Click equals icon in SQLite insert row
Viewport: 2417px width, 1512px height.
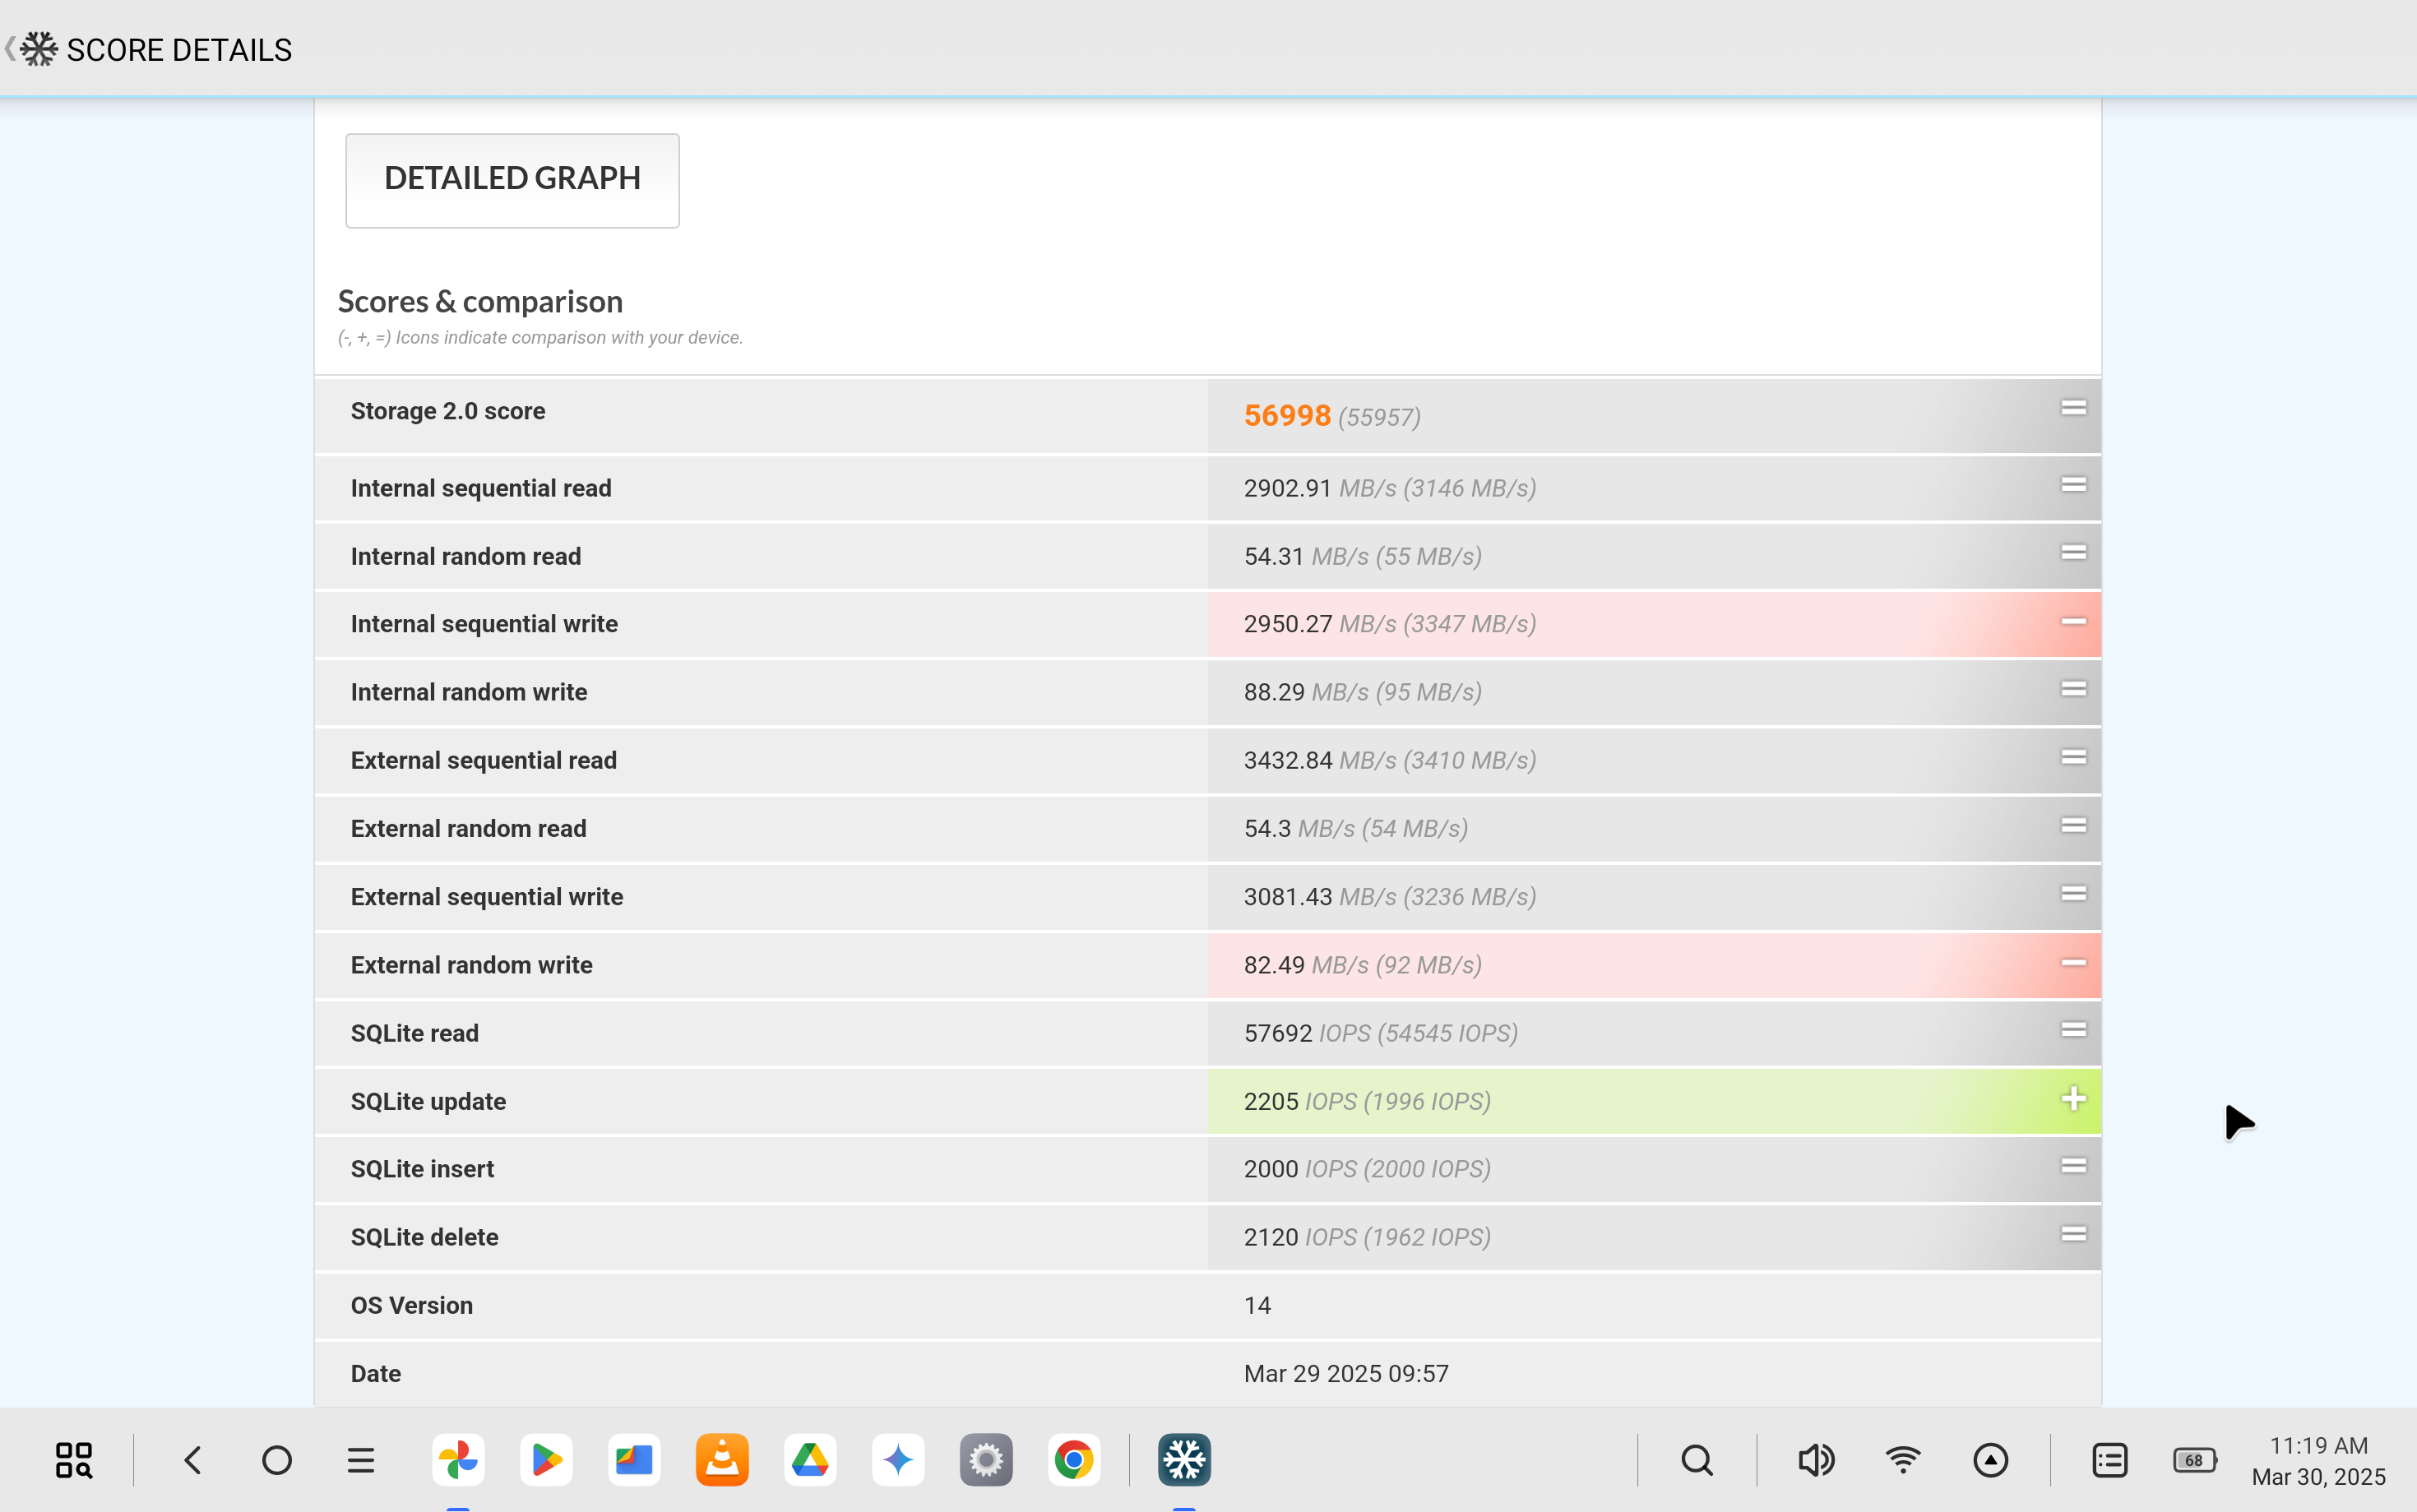[x=2073, y=1166]
